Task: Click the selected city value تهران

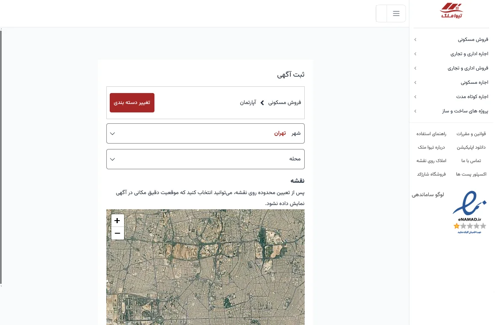Action: tap(280, 133)
